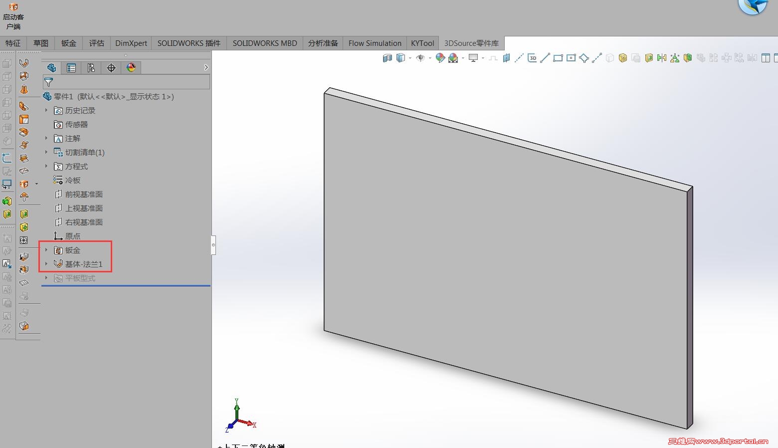Toggle the Hide/Show Items eye icon
778x448 pixels.
(420, 58)
